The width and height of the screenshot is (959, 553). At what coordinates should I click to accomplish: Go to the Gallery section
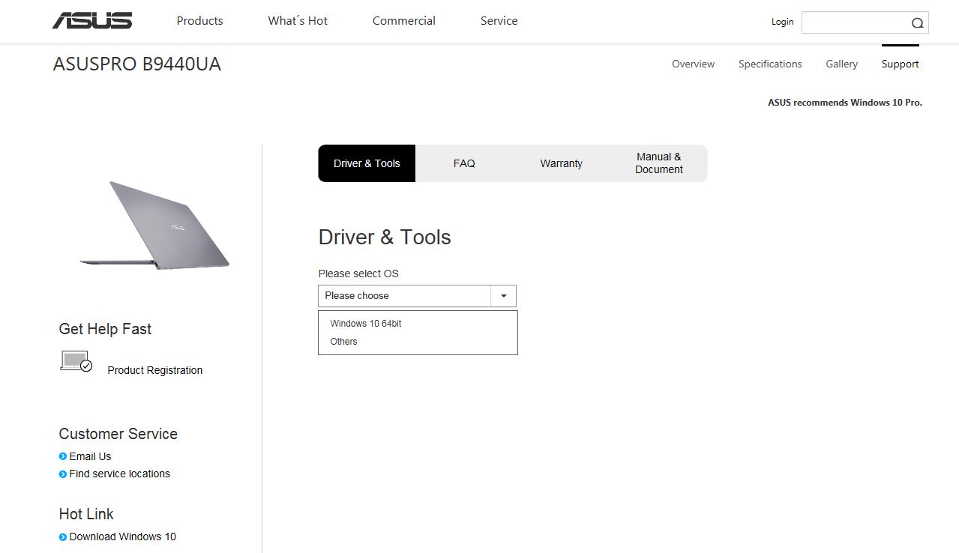841,64
